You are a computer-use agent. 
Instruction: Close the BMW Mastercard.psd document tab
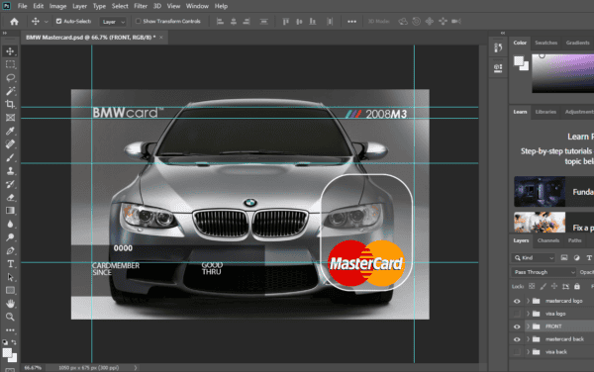[x=161, y=37]
